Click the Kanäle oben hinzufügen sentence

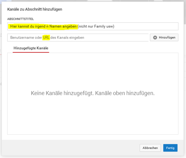point(125,93)
